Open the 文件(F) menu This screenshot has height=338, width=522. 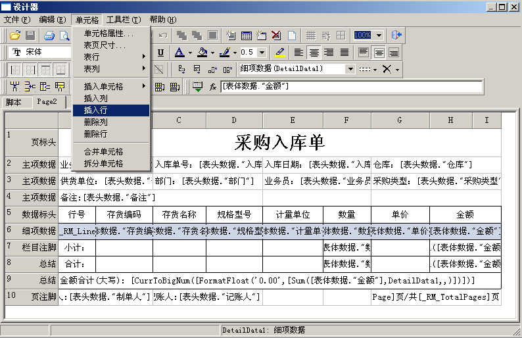point(17,20)
